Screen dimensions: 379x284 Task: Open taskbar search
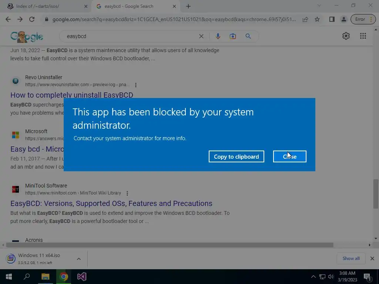pyautogui.click(x=27, y=277)
